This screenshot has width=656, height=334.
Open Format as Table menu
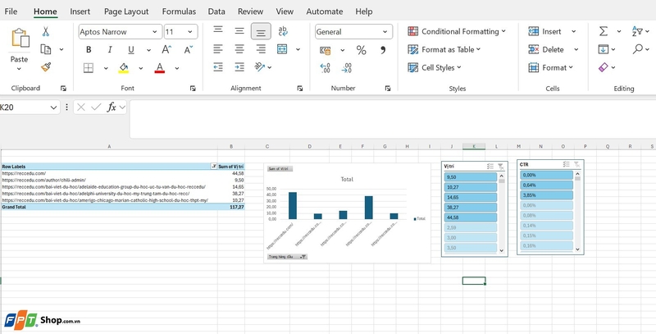(444, 50)
